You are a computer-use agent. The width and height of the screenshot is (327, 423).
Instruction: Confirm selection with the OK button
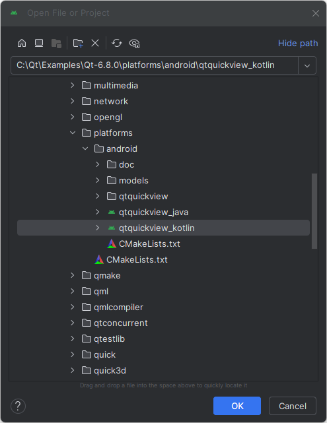237,406
